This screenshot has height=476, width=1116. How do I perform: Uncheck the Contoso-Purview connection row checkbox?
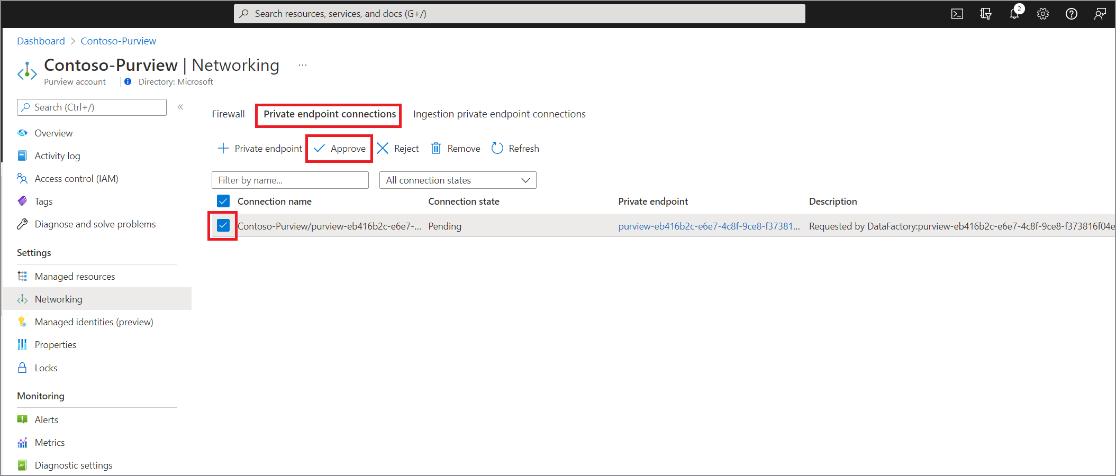(223, 225)
